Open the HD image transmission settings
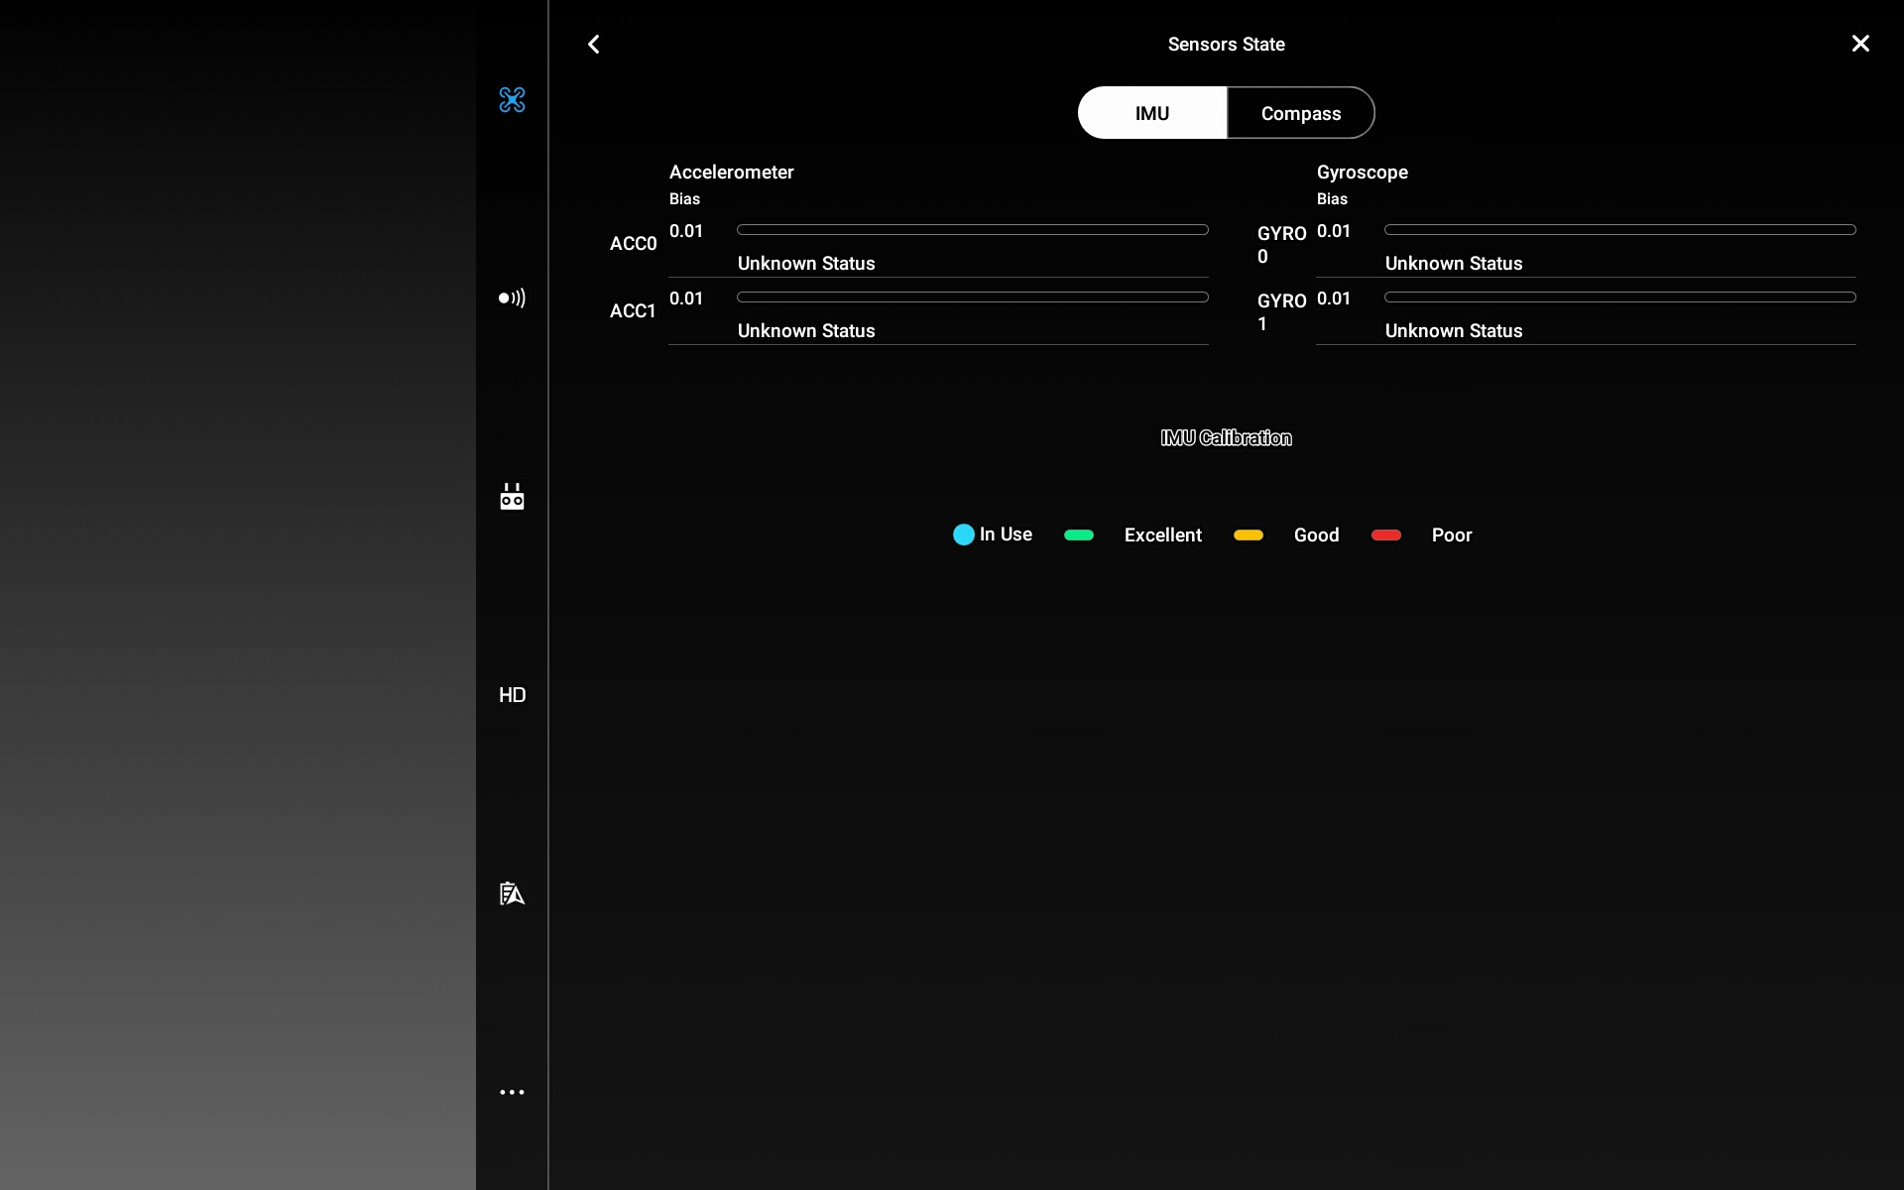This screenshot has height=1190, width=1904. point(512,694)
